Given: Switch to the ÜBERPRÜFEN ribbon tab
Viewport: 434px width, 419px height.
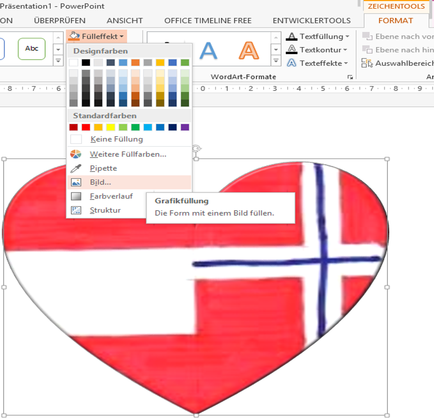Looking at the screenshot, I should pos(60,21).
